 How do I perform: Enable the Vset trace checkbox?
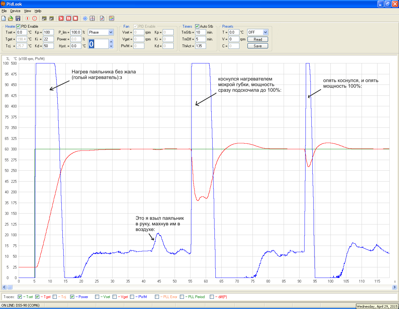pyautogui.click(x=97, y=297)
